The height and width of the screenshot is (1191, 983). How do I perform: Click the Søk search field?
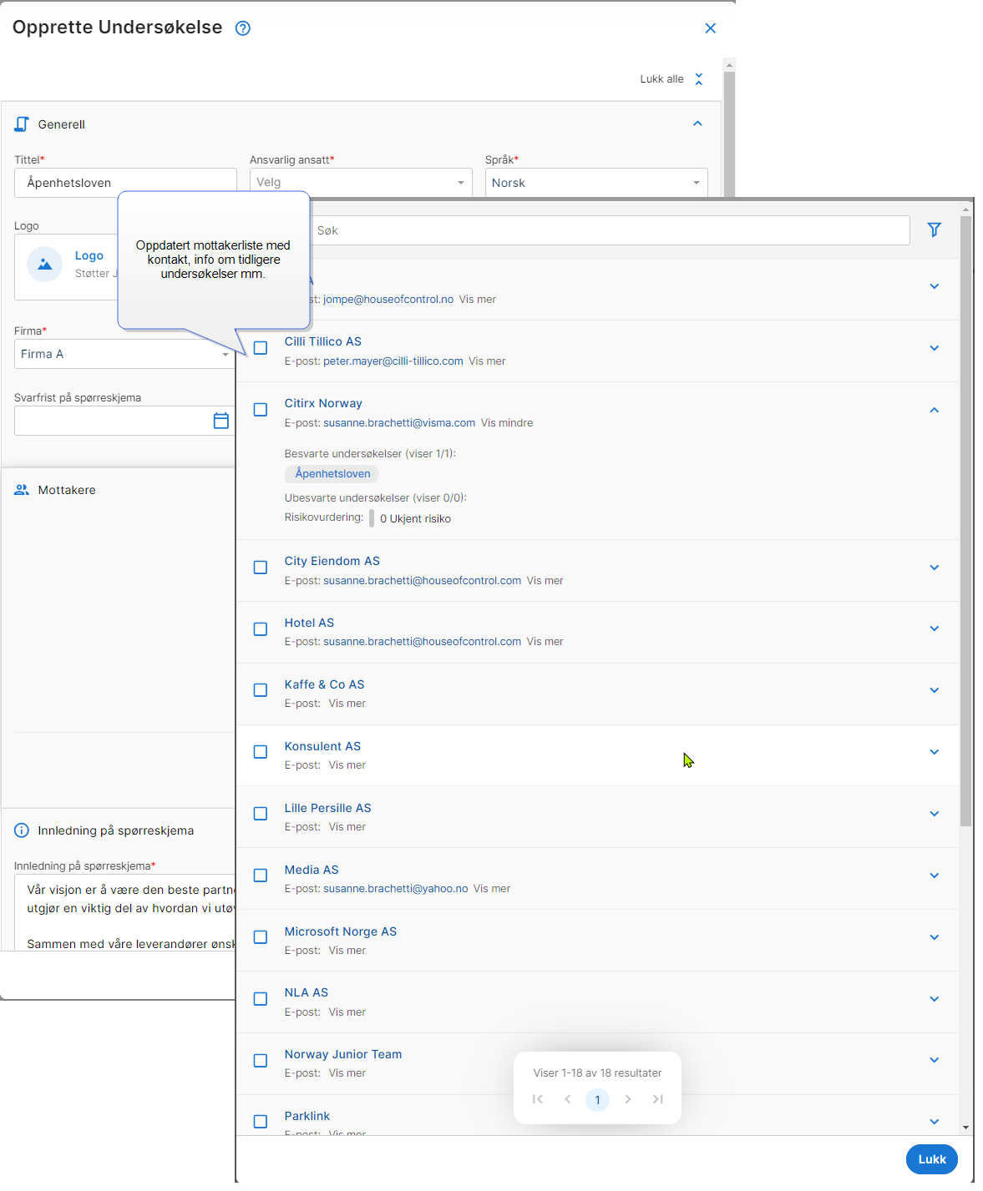coord(609,230)
